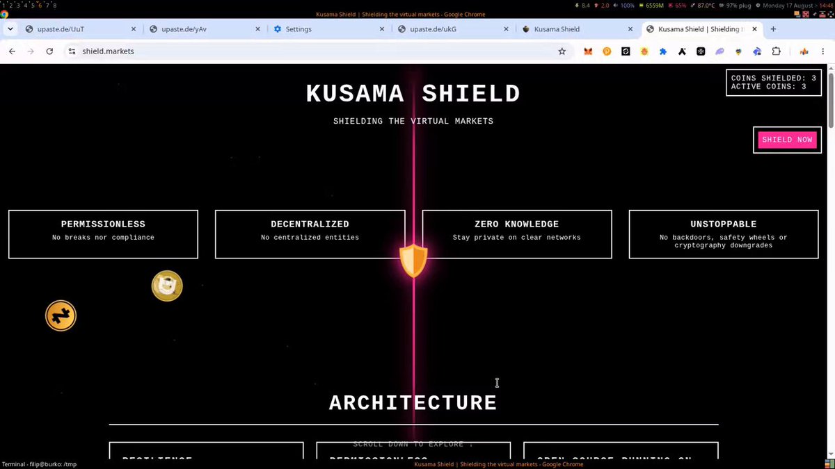Open the blue rabbit extension icon
Image resolution: width=835 pixels, height=469 pixels.
coord(758,51)
